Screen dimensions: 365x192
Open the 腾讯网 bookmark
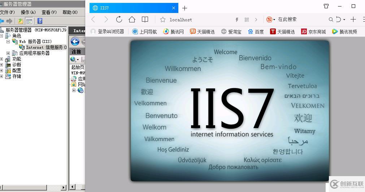[x=173, y=31]
